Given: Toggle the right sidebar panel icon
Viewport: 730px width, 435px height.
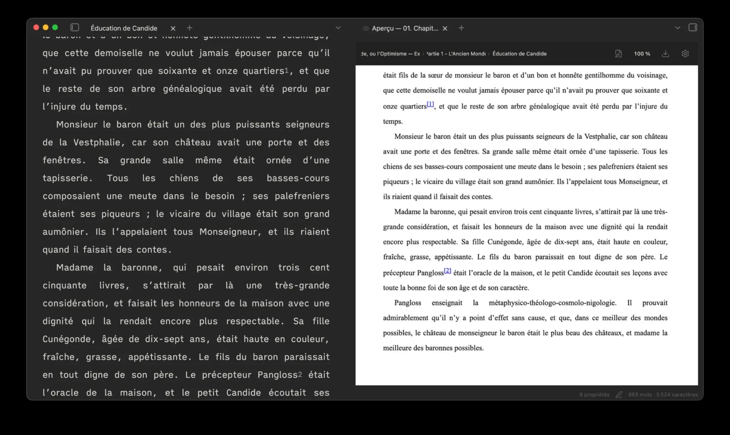Looking at the screenshot, I should (693, 27).
